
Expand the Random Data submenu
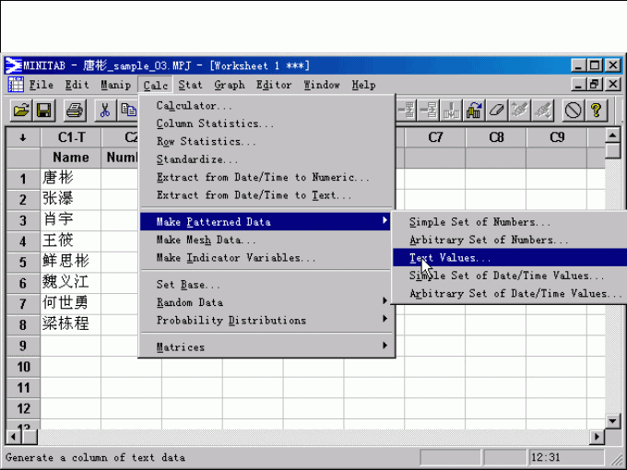(267, 302)
